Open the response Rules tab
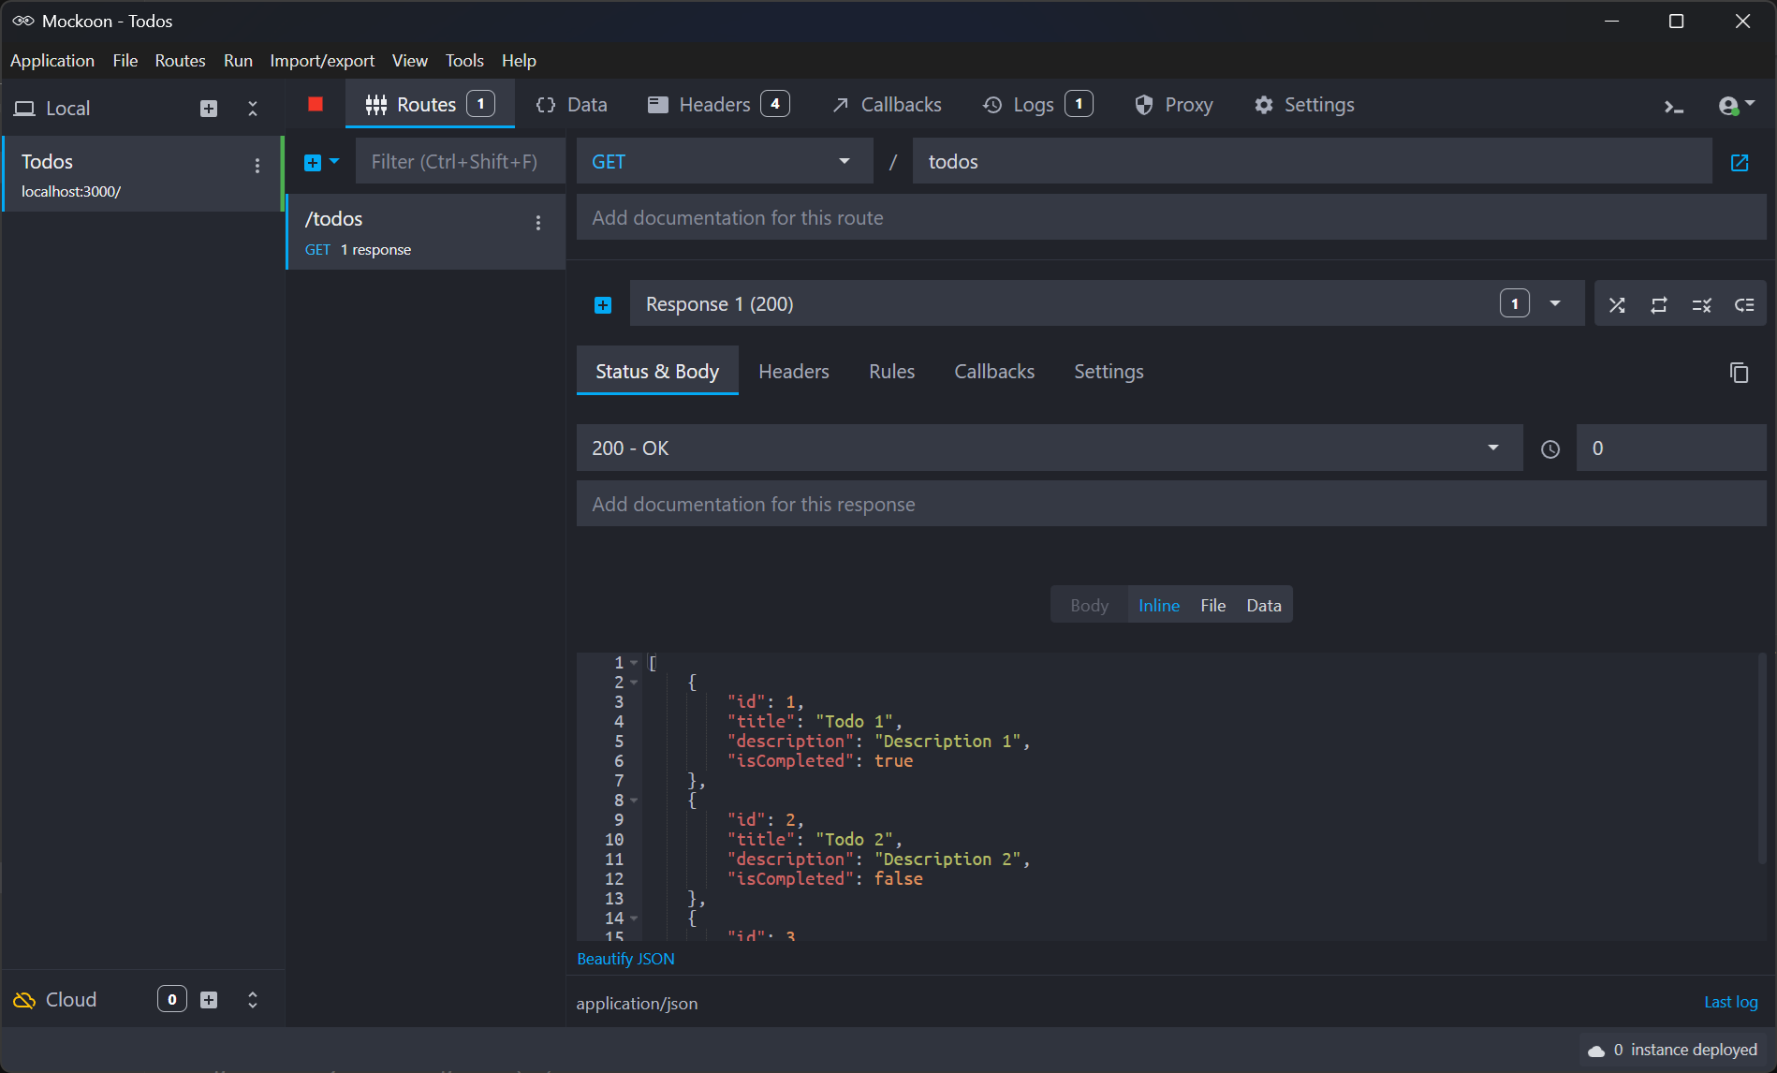Viewport: 1777px width, 1073px height. click(892, 372)
